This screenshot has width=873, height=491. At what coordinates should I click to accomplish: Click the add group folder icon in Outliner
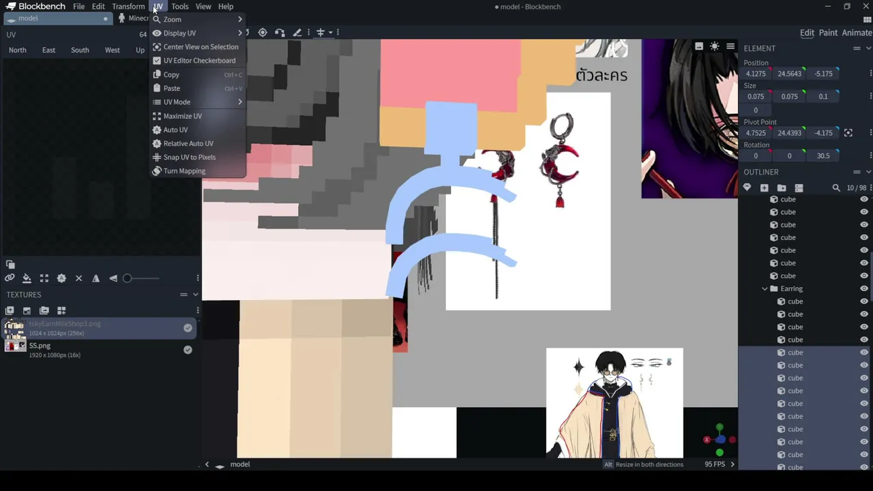pos(782,188)
